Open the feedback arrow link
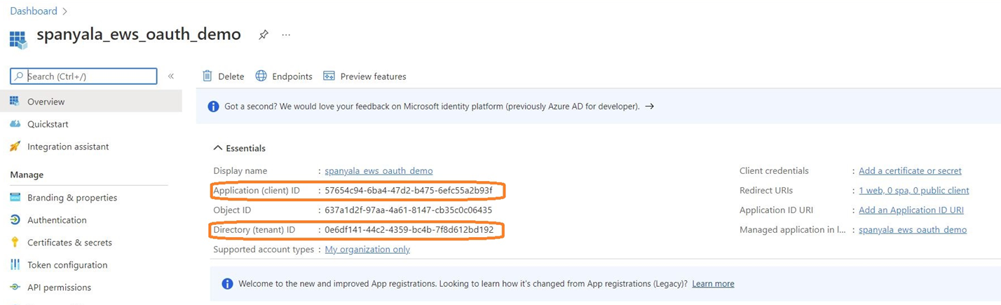The image size is (1001, 305). pyautogui.click(x=649, y=107)
